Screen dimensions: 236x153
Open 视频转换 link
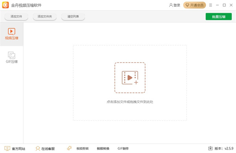click(x=103, y=149)
